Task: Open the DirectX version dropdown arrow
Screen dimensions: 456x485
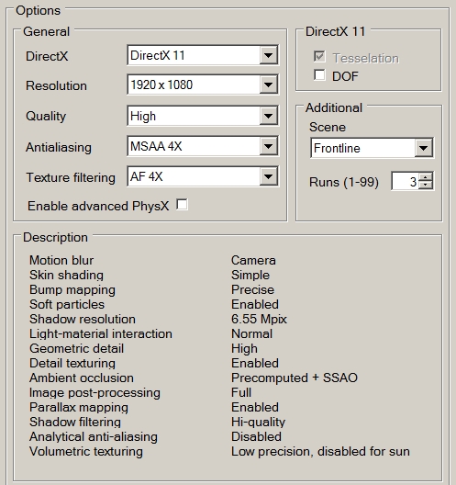Action: (268, 55)
